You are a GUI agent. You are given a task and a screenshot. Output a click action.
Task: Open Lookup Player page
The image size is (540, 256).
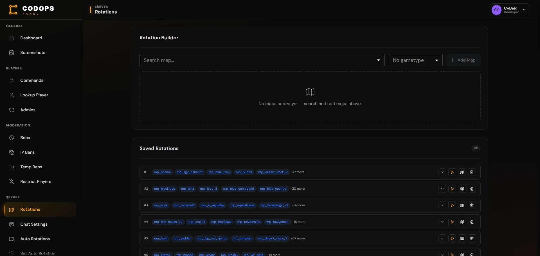pyautogui.click(x=40, y=95)
